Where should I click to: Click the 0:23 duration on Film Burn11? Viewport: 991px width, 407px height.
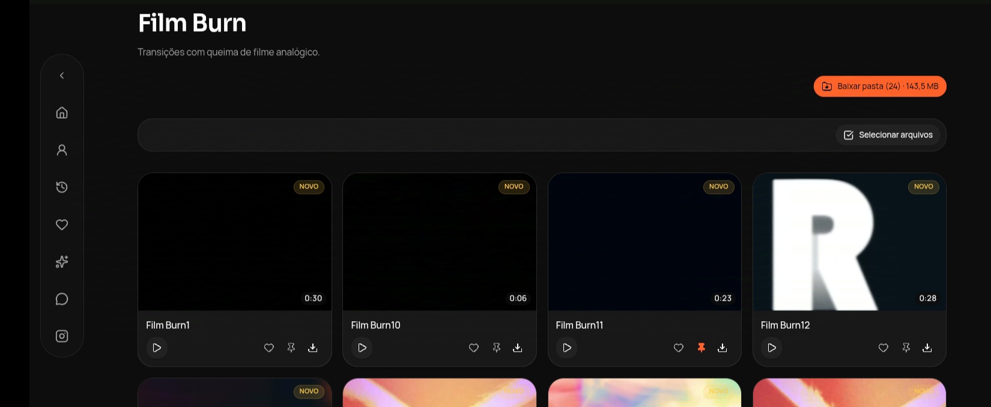(723, 298)
